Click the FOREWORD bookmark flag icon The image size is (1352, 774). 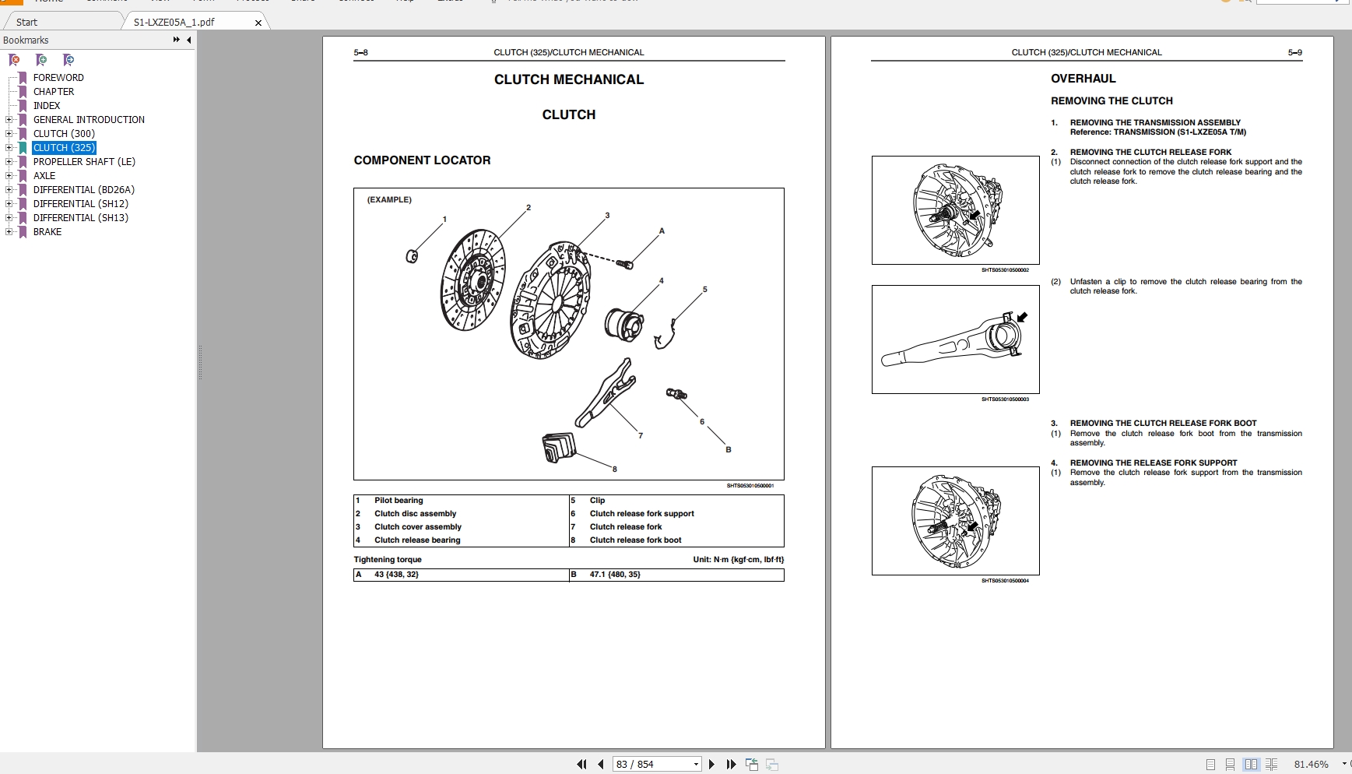click(x=23, y=78)
